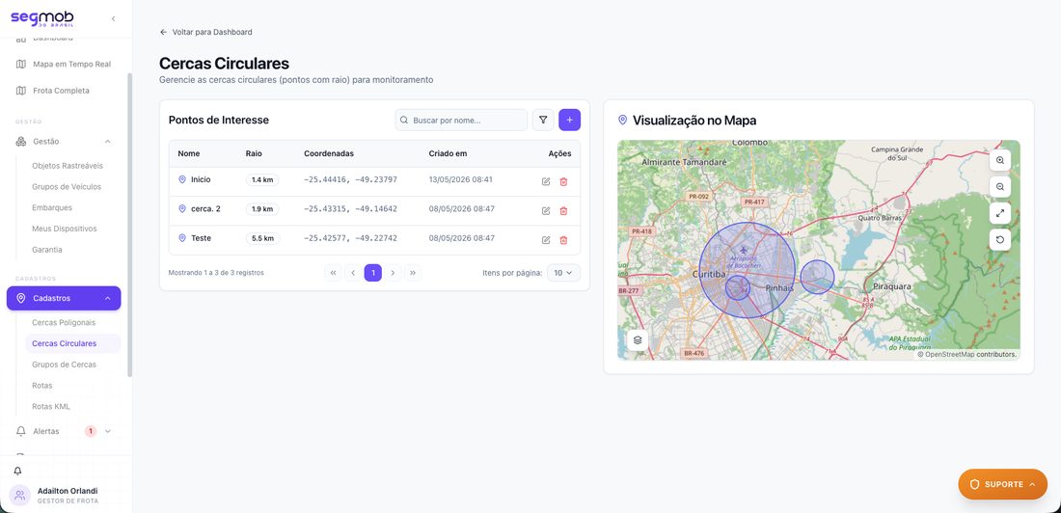The height and width of the screenshot is (513, 1061).
Task: Select the Inicio row name
Action: [201, 180]
